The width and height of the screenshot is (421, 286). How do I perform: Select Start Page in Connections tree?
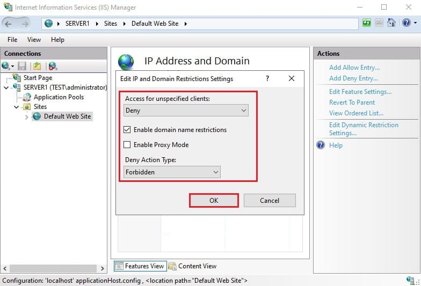click(38, 78)
